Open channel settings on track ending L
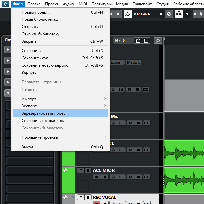The image size is (204, 204). tap(113, 150)
